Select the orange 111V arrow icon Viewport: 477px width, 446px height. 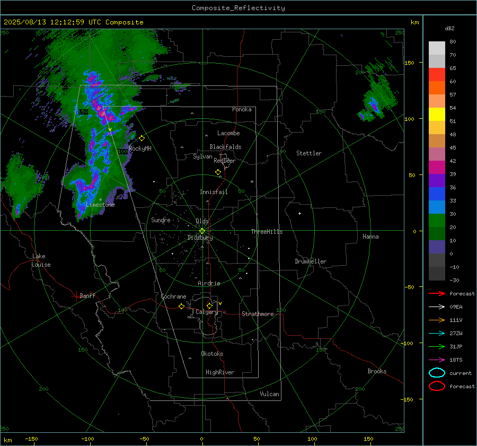[x=437, y=320]
